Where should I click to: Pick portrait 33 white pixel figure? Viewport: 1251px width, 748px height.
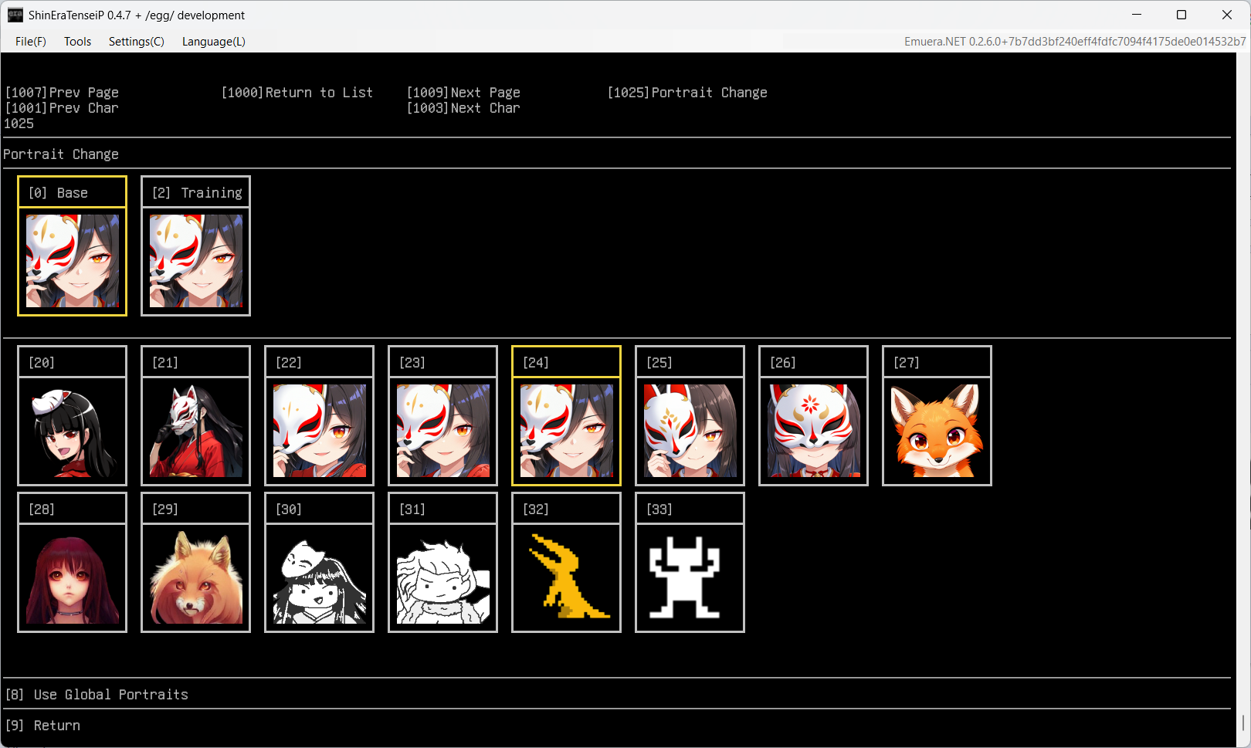tap(690, 577)
